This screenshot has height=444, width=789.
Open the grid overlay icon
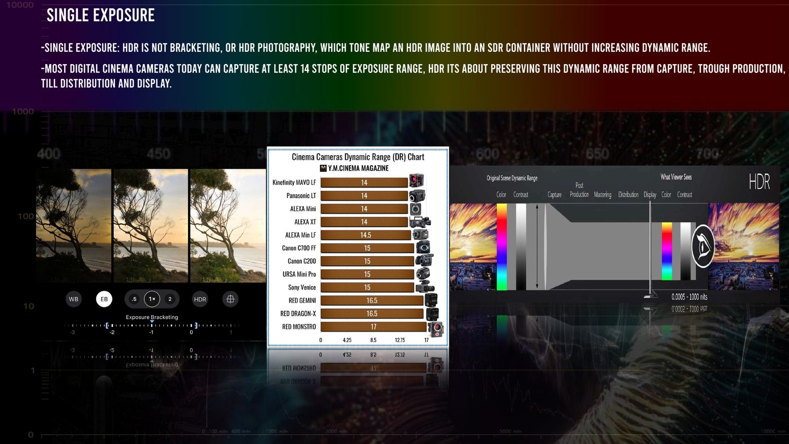(x=230, y=299)
